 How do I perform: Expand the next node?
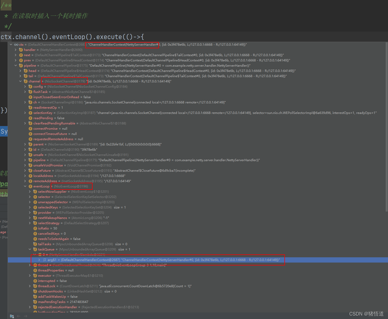(x=16, y=55)
